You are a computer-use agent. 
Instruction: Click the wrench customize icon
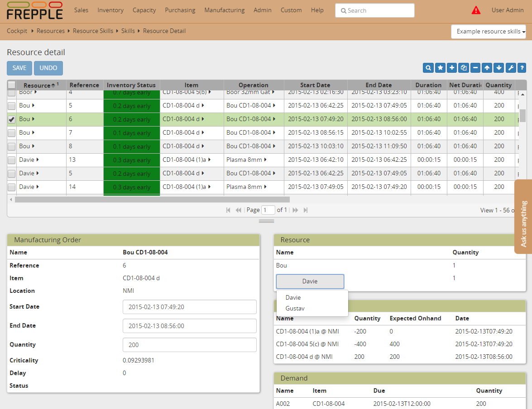coord(510,68)
